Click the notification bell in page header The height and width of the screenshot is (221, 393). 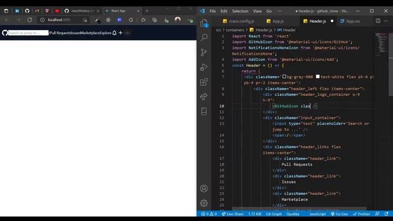pos(114,33)
